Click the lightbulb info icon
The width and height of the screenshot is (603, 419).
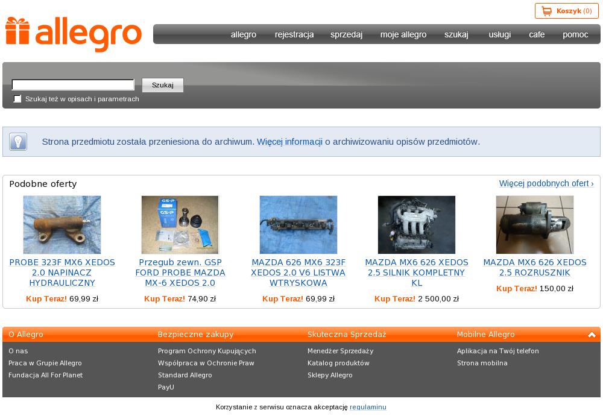pos(18,142)
